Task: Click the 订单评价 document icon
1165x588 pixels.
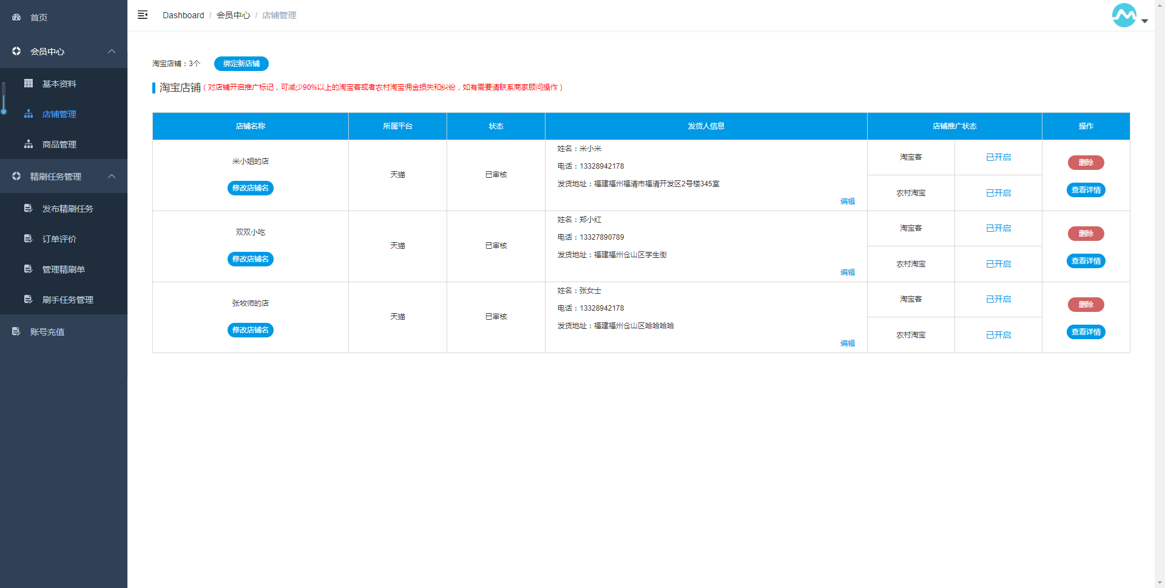Action: [28, 239]
